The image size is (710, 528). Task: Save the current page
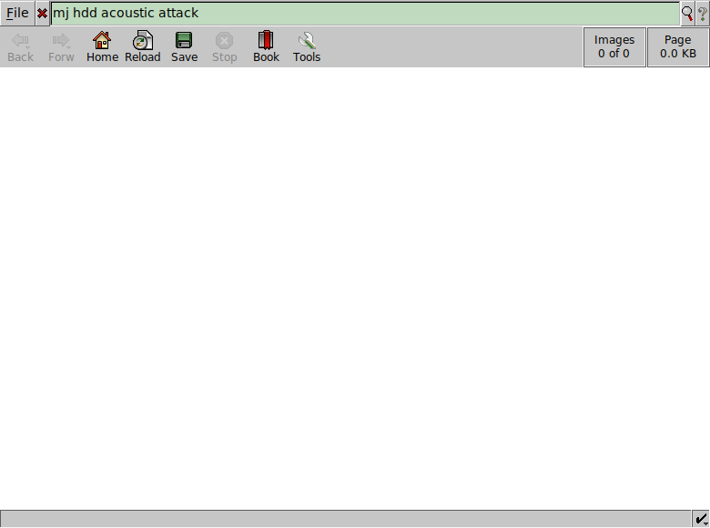[x=184, y=46]
